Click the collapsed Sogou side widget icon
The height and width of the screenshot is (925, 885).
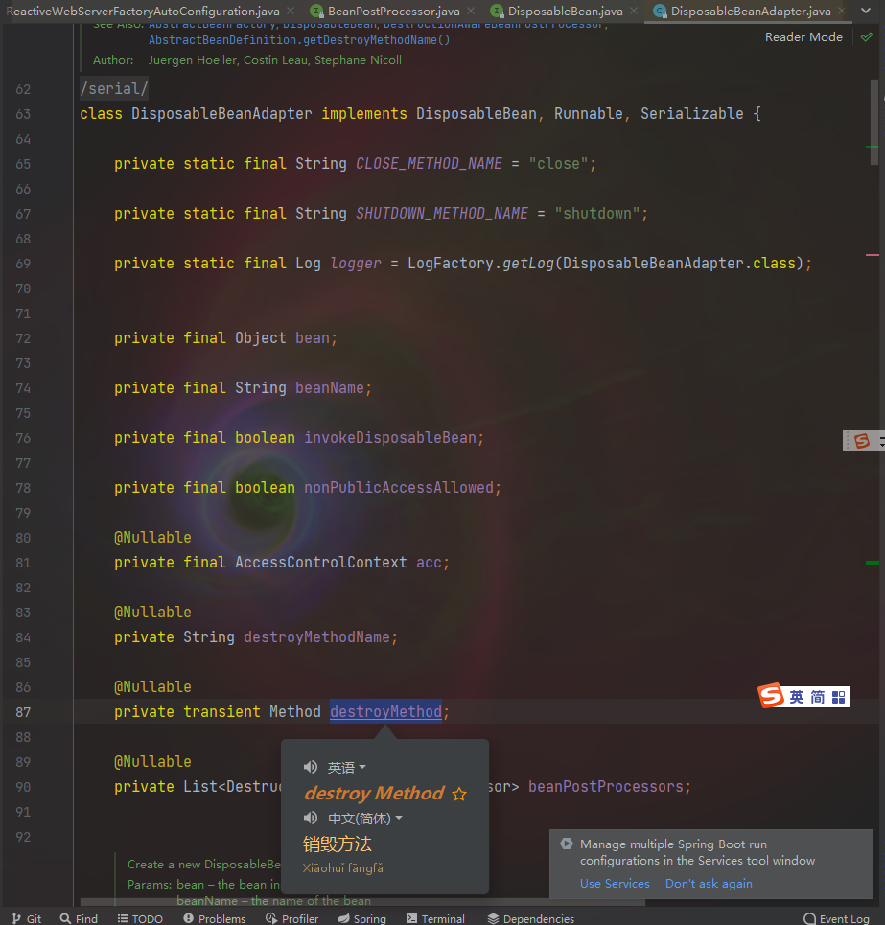(862, 441)
